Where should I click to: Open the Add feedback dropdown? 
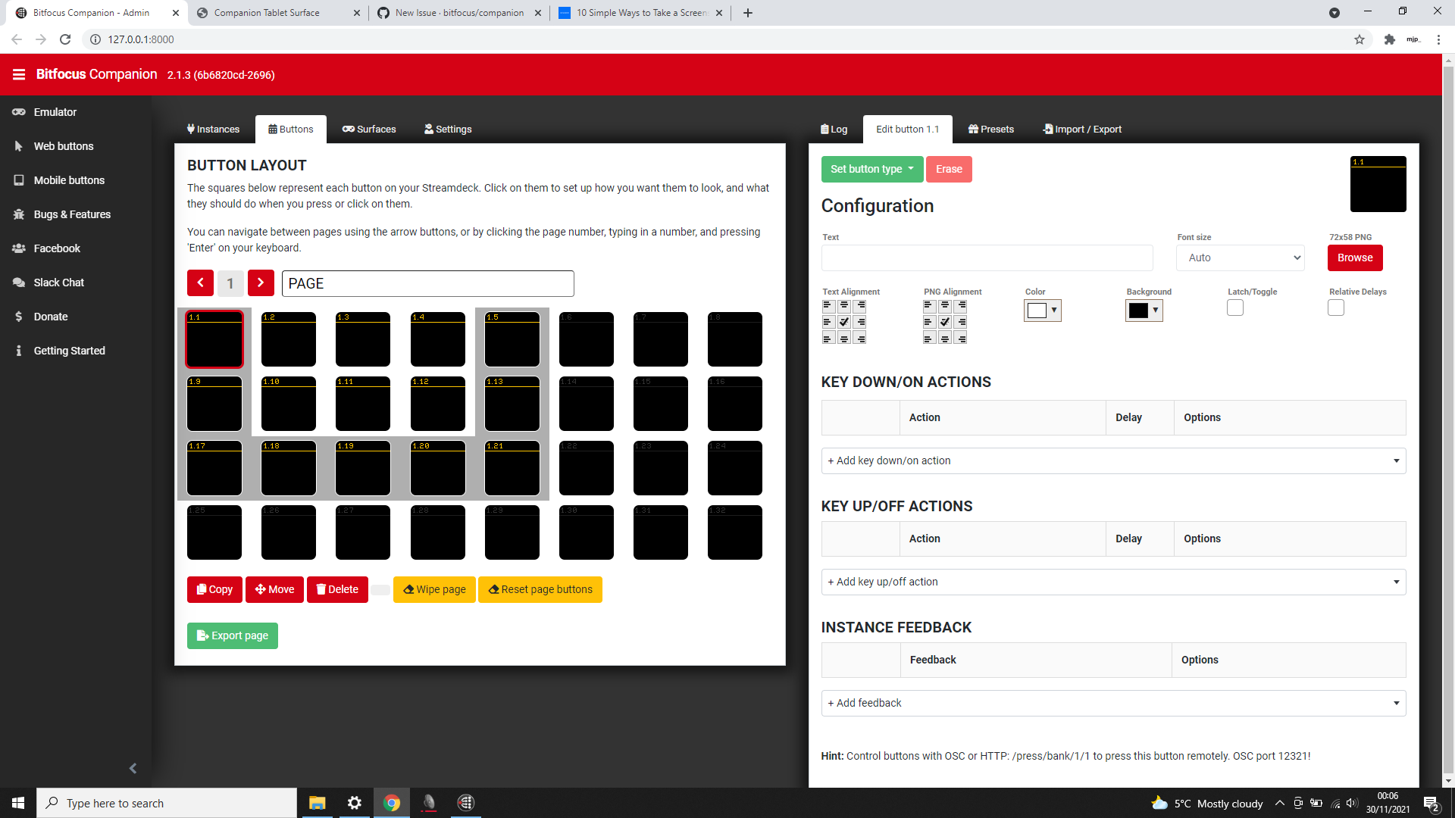(x=1112, y=703)
